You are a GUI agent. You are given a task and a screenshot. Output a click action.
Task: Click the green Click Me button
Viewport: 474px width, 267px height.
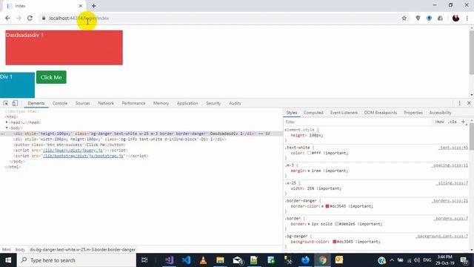pyautogui.click(x=51, y=77)
